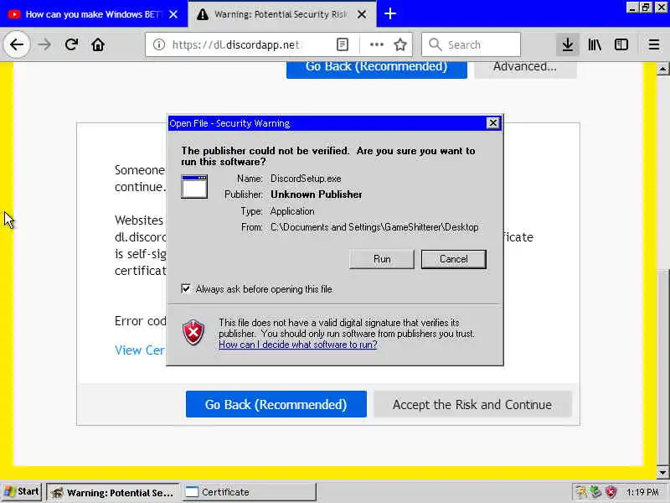This screenshot has width=670, height=503.
Task: Close the Warning: Potential Security Risk tab
Action: (362, 14)
